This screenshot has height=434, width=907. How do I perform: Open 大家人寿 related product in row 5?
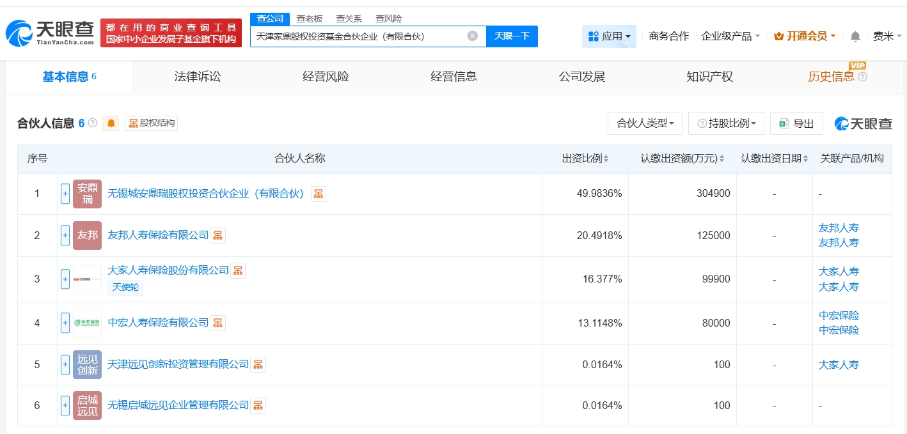(839, 365)
